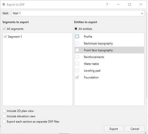Viewport: 148px width, 134px height.
Task: Toggle the All entities checkbox
Action: [x=76, y=29]
